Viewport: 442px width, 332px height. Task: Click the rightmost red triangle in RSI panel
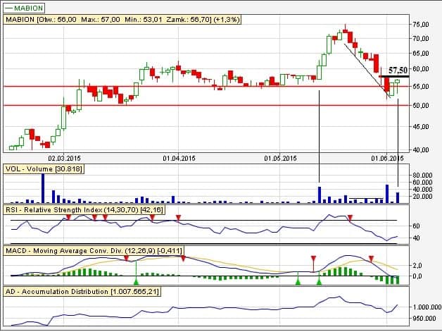[x=349, y=218]
